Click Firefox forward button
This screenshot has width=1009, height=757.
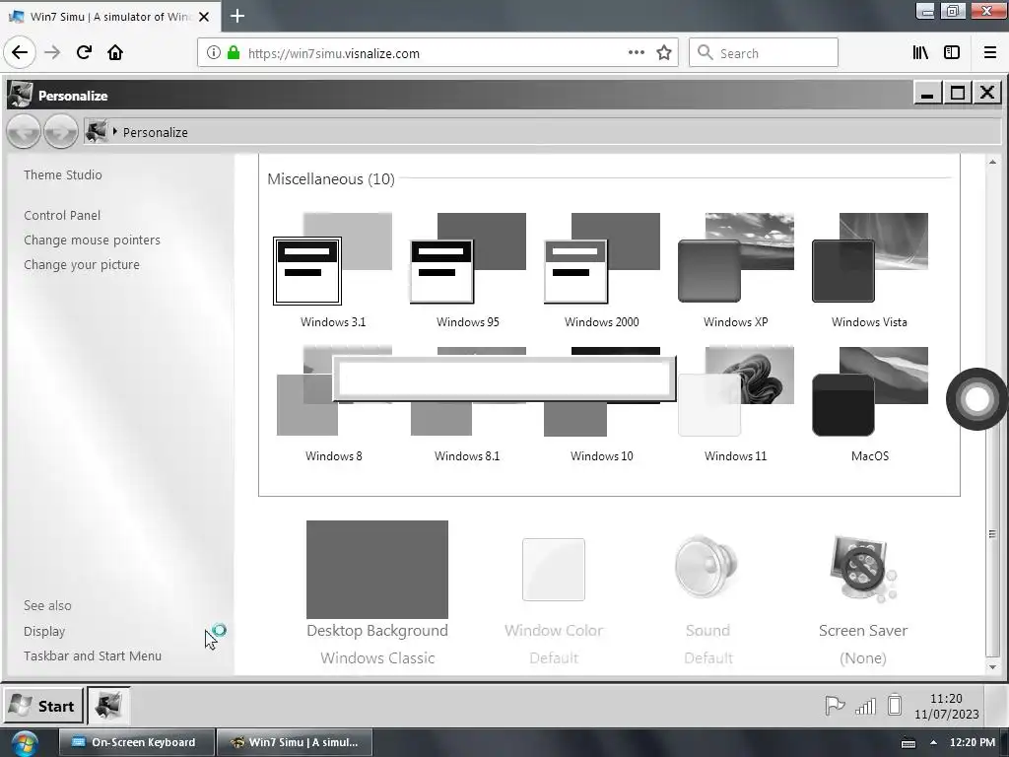coord(52,53)
